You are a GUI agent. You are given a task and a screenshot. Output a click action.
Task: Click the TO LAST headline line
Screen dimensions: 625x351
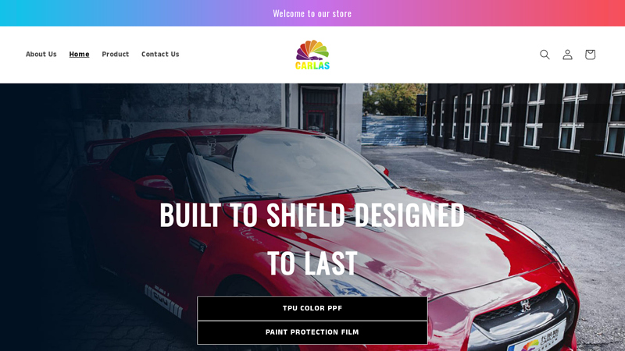[312, 263]
